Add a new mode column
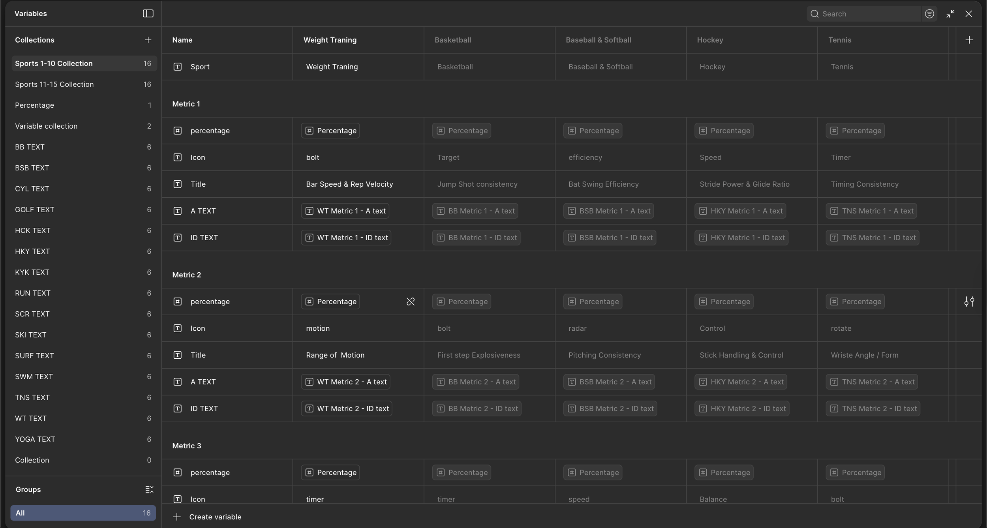987x528 pixels. [969, 40]
